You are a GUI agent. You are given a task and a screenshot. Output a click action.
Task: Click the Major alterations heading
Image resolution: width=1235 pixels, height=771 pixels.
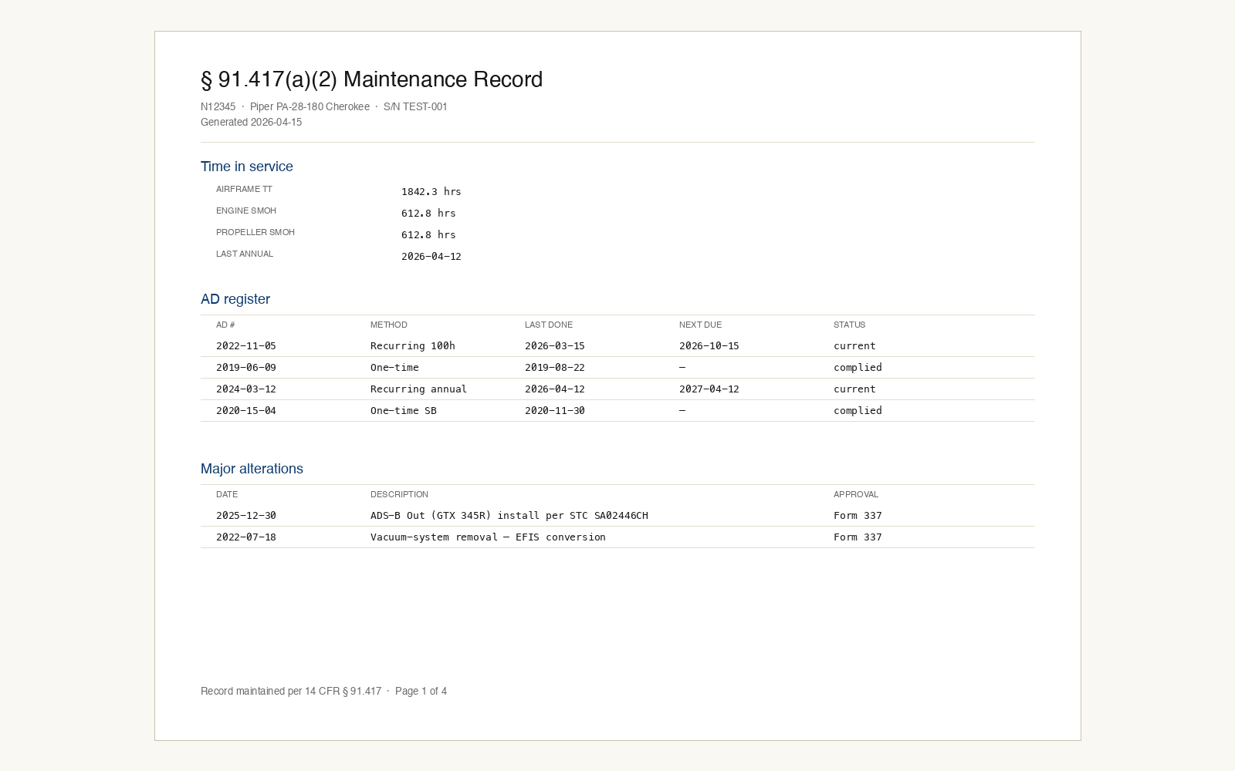point(252,469)
